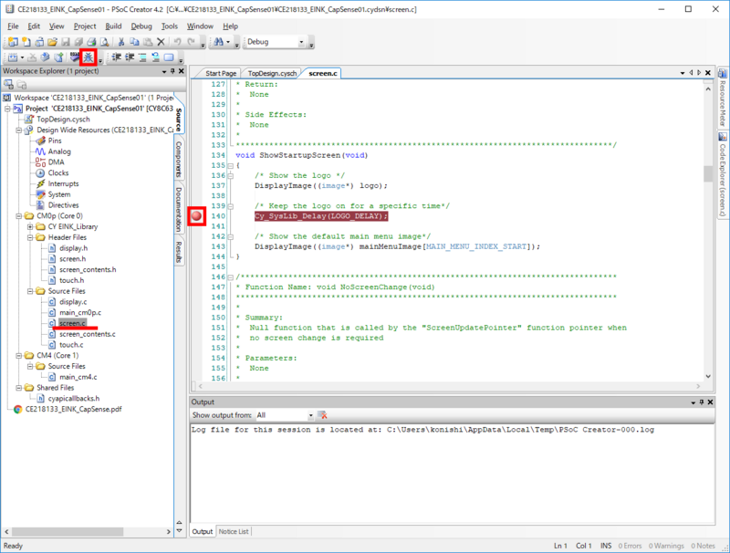Open the Debug menu

(x=141, y=26)
